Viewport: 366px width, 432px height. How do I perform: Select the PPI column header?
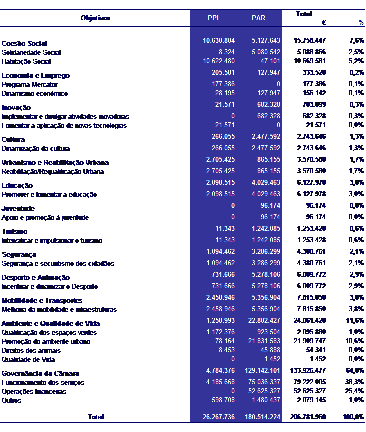click(x=213, y=18)
